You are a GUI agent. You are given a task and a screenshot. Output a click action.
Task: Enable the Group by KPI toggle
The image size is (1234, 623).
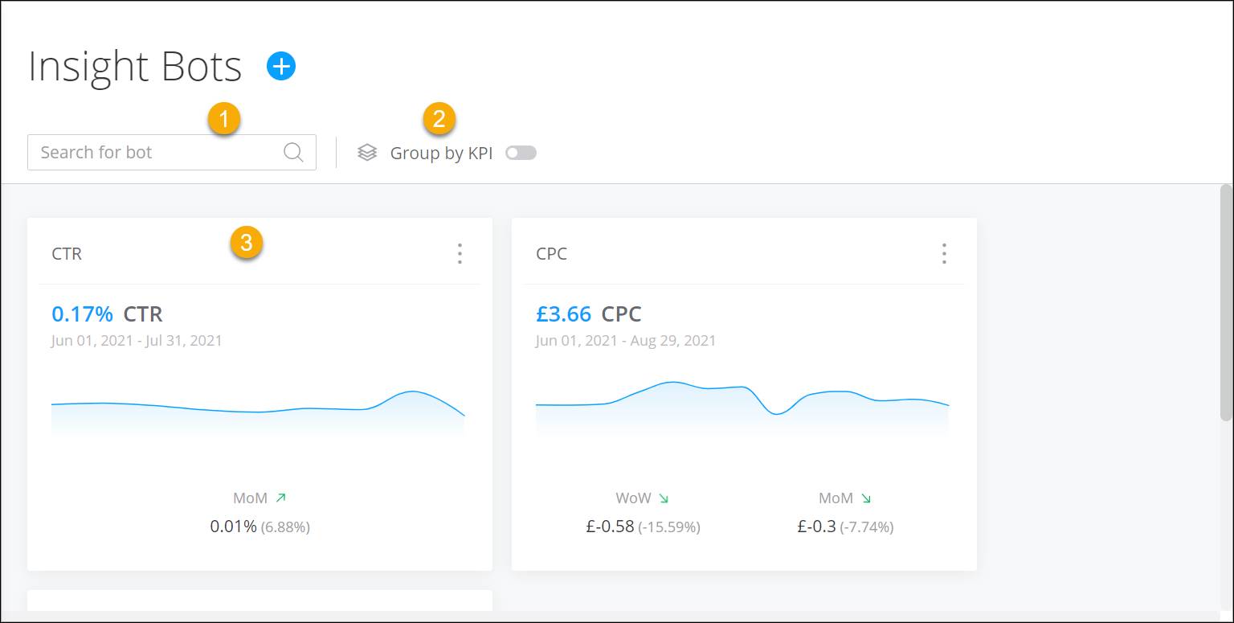pyautogui.click(x=521, y=152)
